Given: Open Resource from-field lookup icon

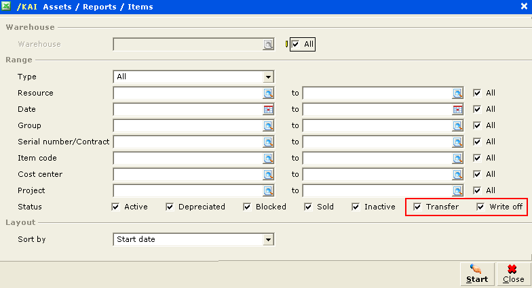Looking at the screenshot, I should click(x=268, y=94).
